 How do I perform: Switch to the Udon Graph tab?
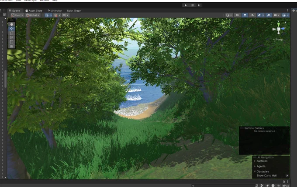(x=74, y=10)
